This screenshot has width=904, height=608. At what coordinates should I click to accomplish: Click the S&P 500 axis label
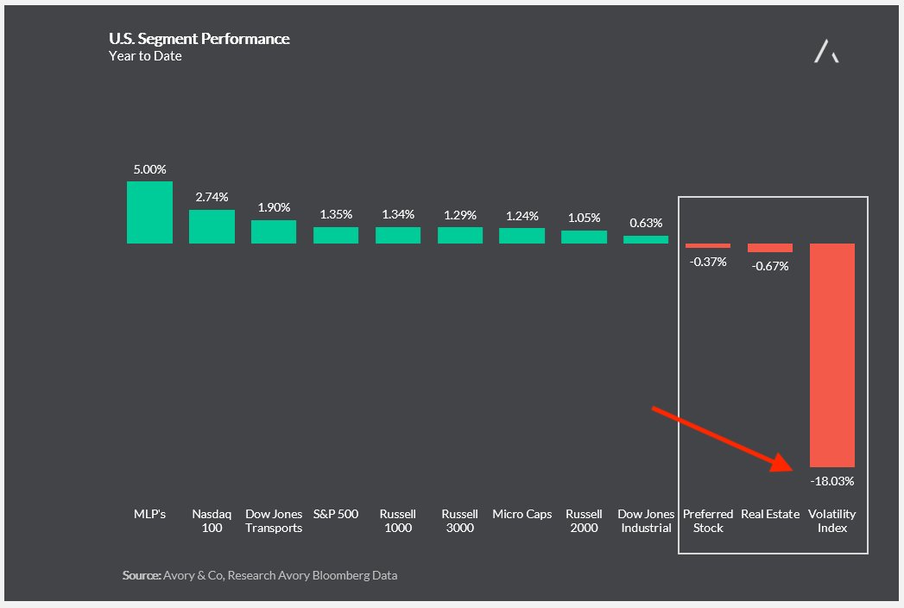tap(336, 515)
